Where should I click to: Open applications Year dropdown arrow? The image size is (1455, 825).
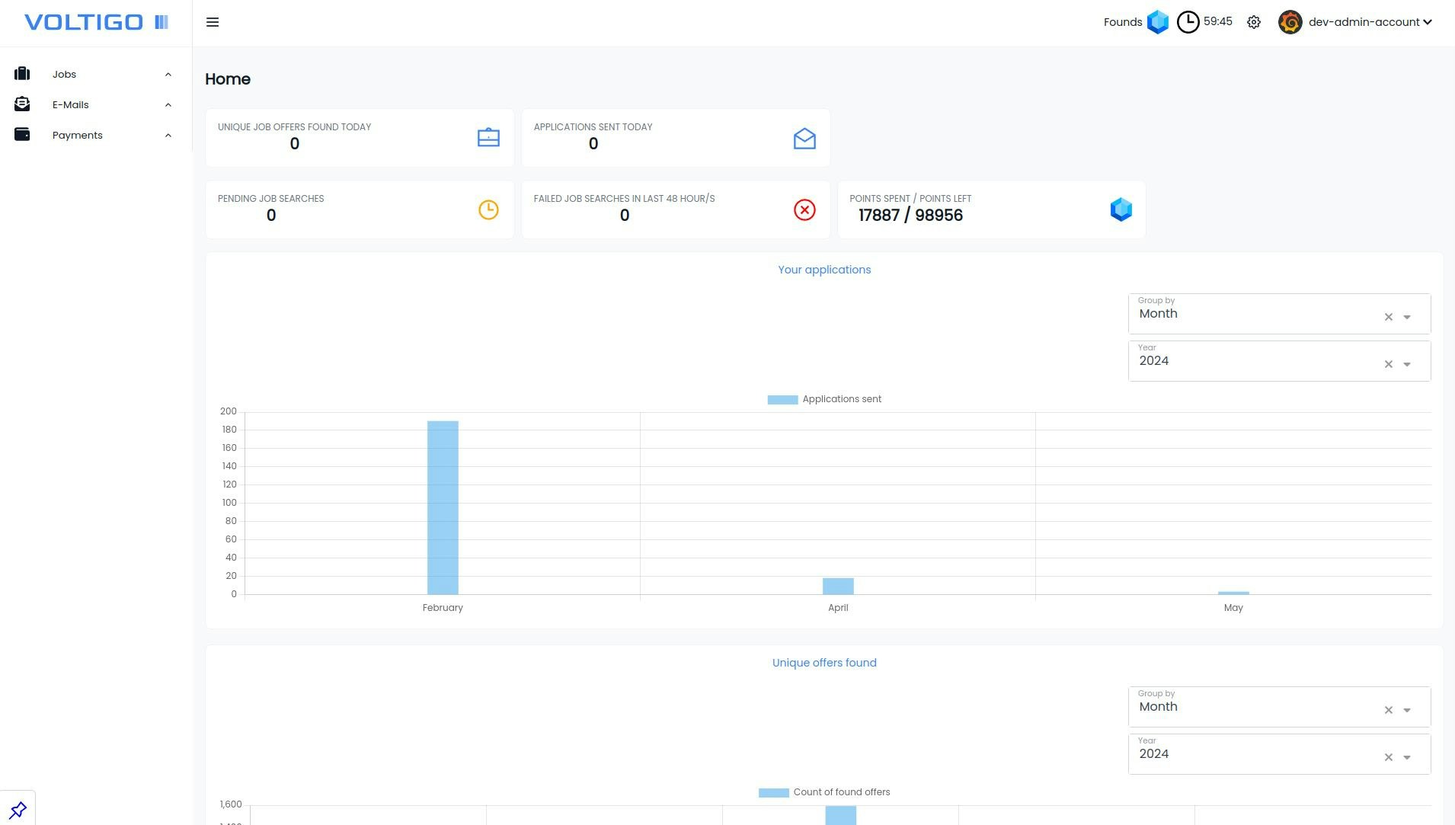1407,364
